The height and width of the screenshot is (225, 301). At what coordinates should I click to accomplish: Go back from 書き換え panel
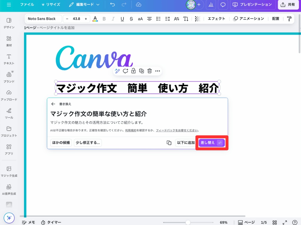[53, 104]
